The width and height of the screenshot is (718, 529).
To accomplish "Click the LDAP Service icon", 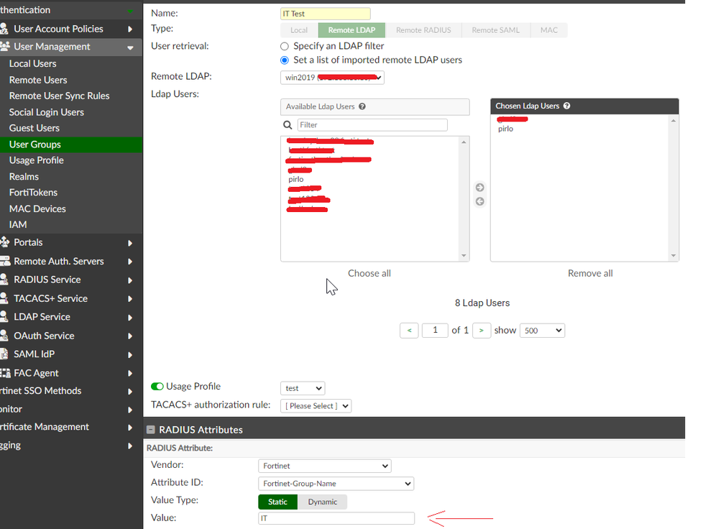I will [4, 317].
